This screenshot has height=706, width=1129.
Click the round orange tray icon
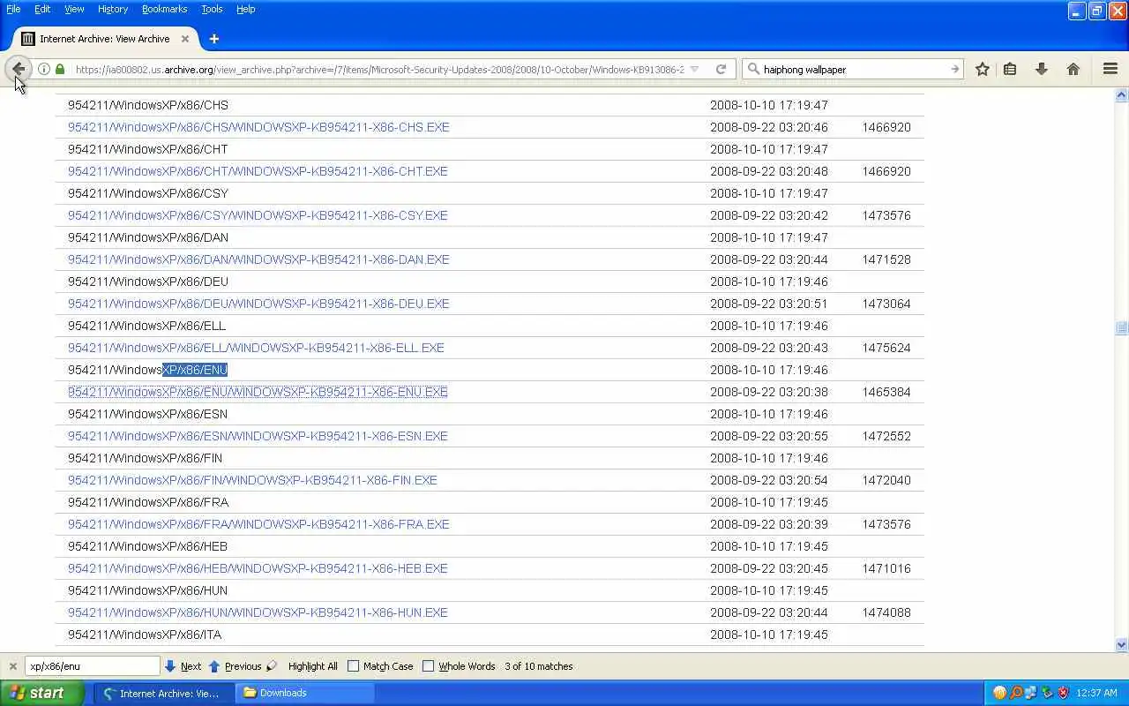999,693
